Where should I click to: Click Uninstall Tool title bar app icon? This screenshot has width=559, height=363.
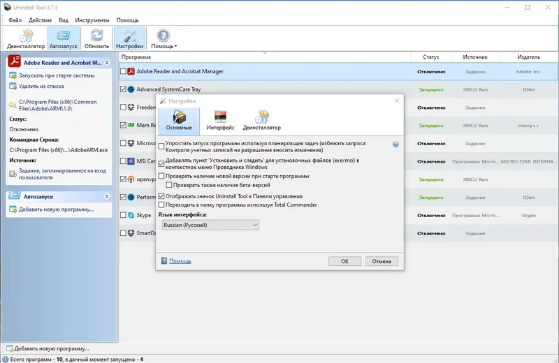7,7
